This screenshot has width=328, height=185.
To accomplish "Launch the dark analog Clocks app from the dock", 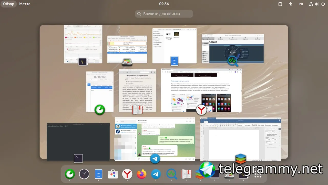I will [84, 174].
